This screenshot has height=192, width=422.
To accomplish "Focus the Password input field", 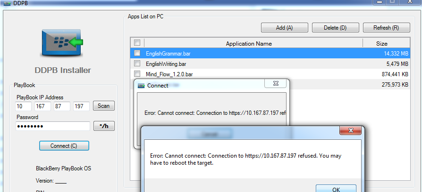I will tap(53, 126).
